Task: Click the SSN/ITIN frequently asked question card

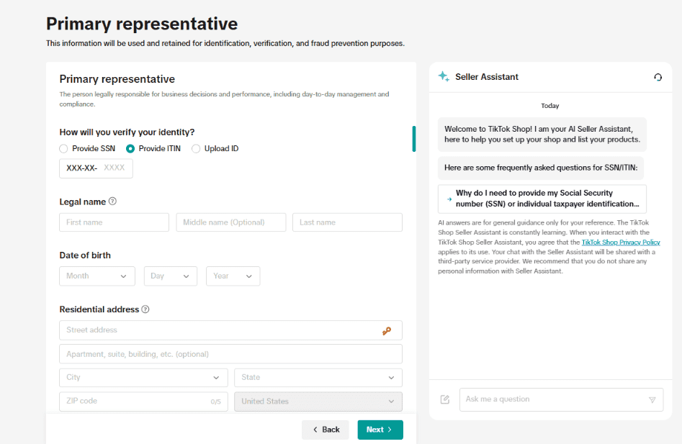Action: (x=541, y=199)
